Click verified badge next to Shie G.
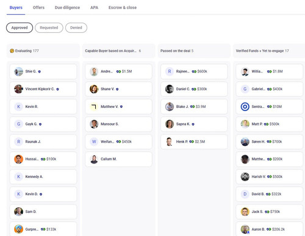The height and width of the screenshot is (236, 305). pyautogui.click(x=40, y=71)
